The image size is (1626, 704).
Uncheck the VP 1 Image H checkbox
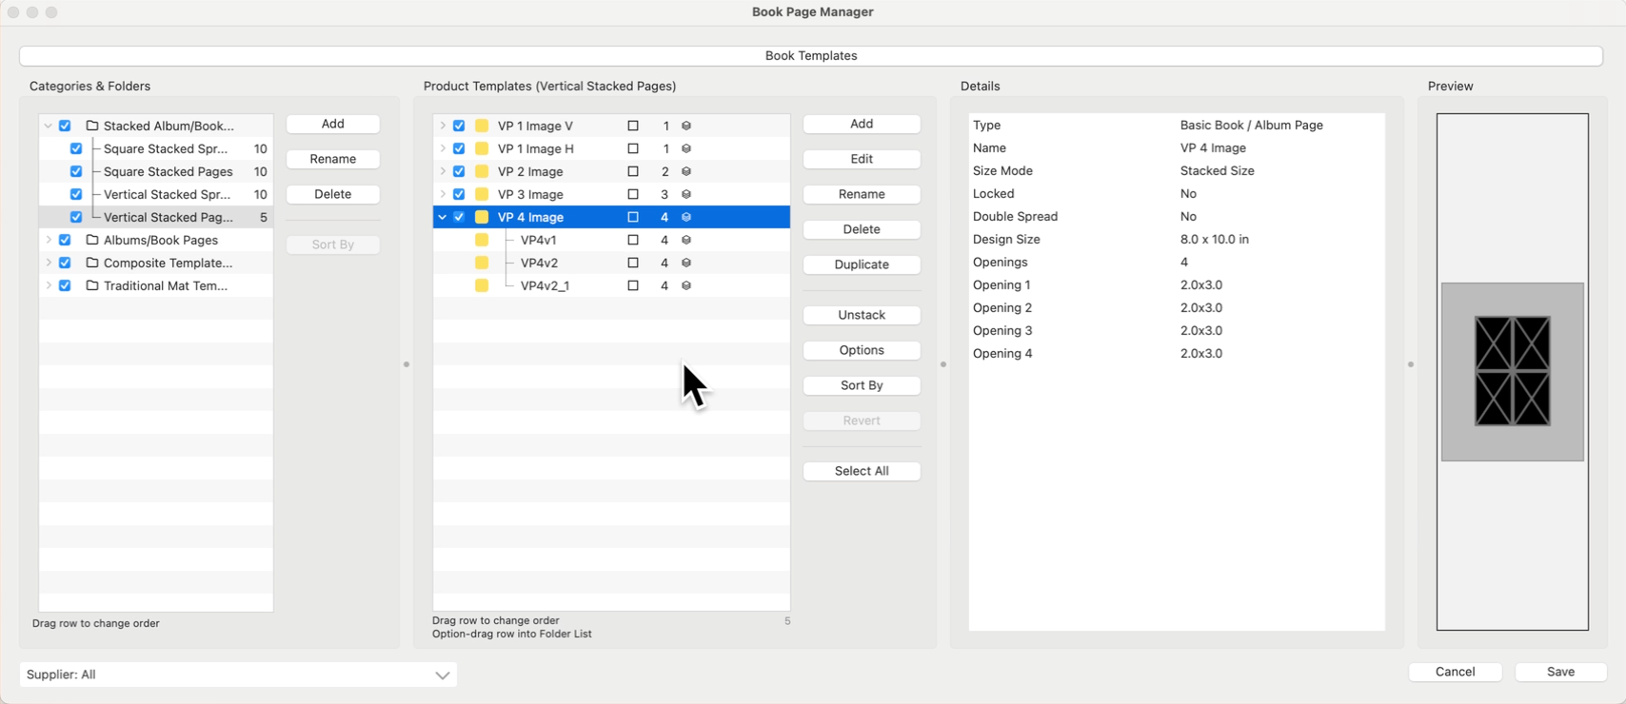tap(459, 148)
